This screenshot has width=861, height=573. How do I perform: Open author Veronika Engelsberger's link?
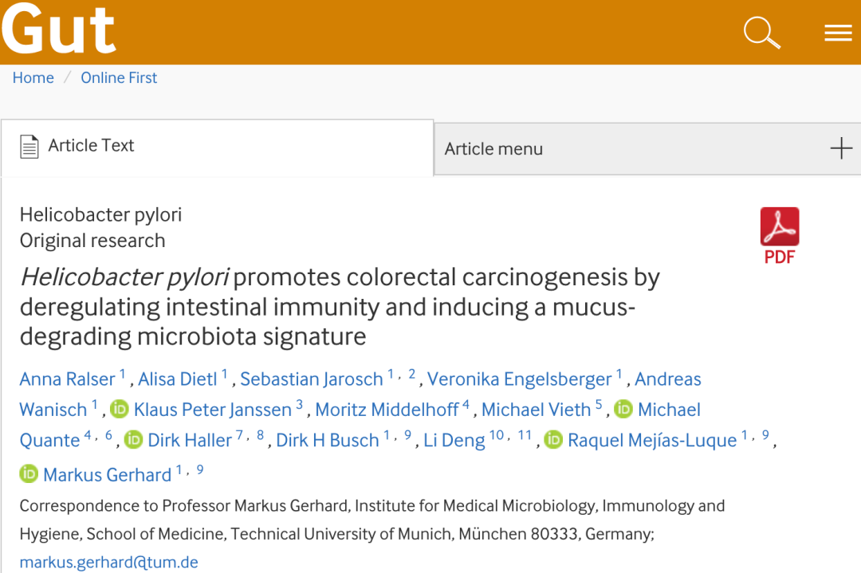519,379
